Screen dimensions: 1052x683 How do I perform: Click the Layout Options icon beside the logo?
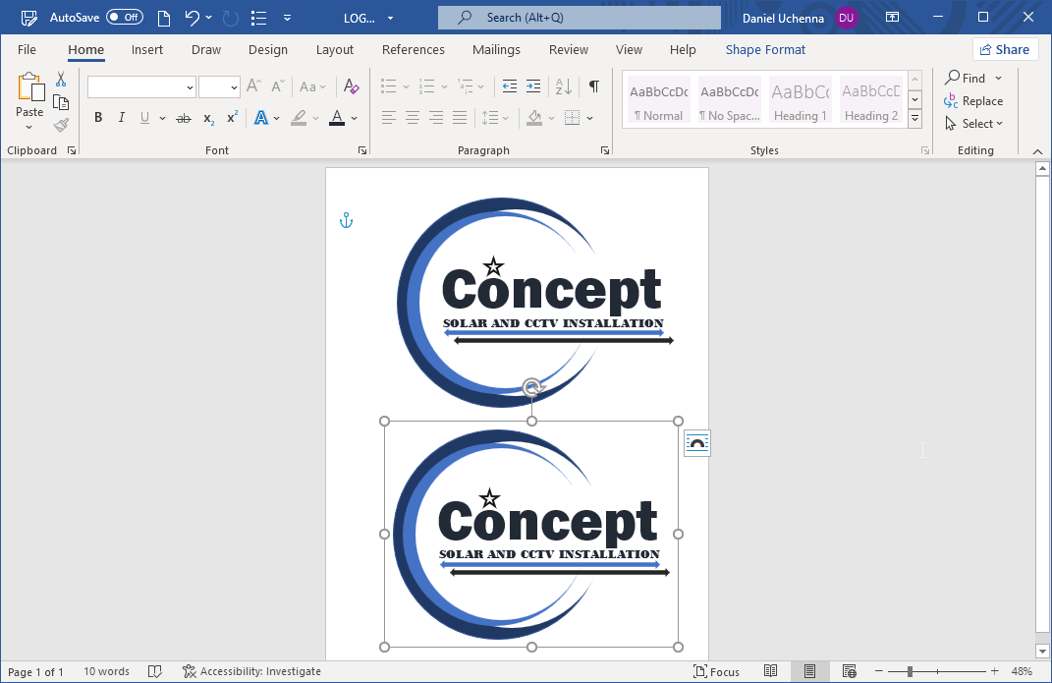696,444
